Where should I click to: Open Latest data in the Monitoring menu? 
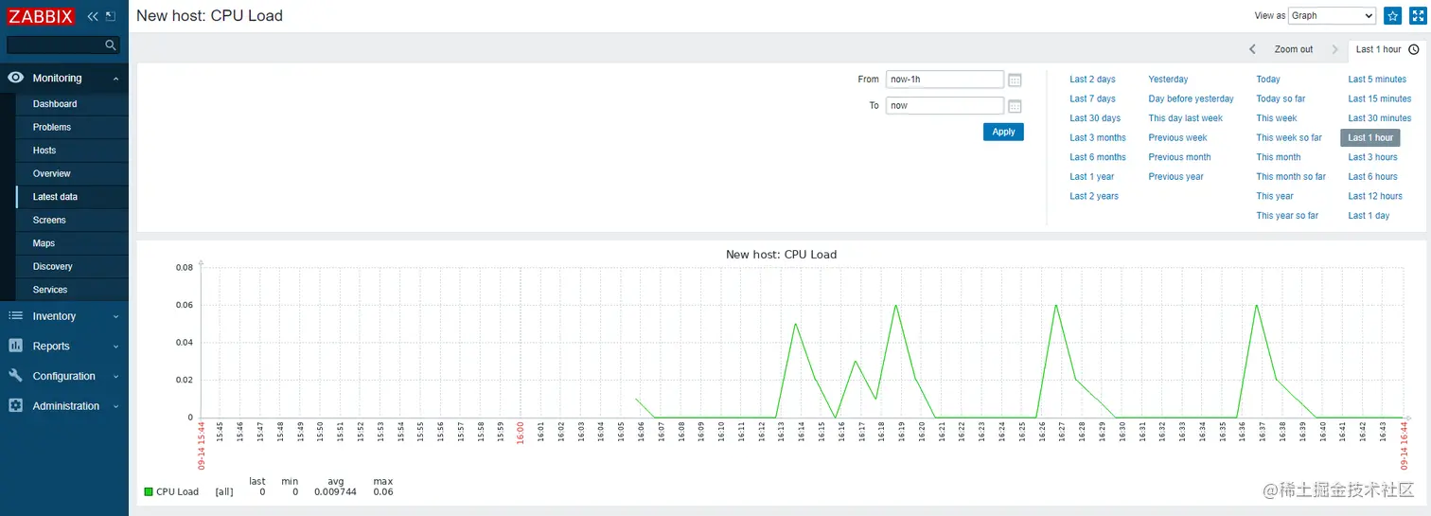coord(55,197)
